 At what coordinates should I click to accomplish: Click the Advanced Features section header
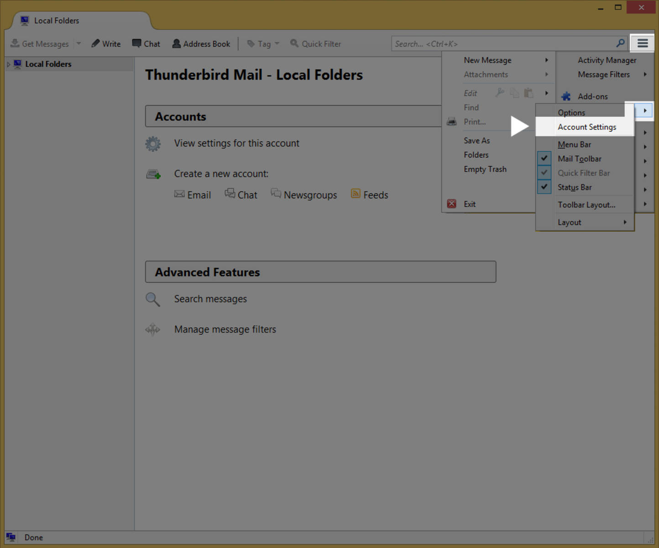pyautogui.click(x=320, y=272)
